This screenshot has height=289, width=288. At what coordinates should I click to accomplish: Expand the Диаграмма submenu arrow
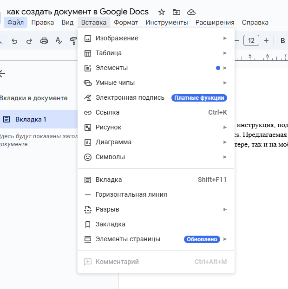[225, 142]
